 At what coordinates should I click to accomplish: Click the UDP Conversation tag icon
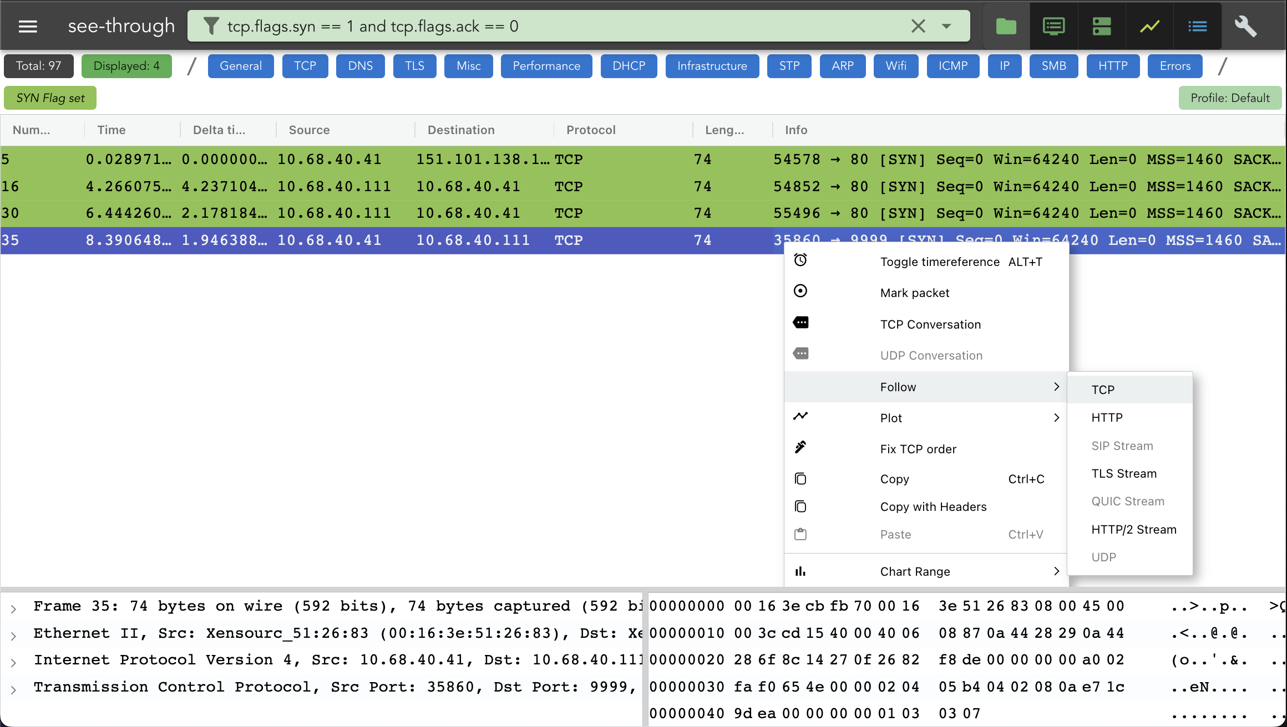tap(800, 354)
